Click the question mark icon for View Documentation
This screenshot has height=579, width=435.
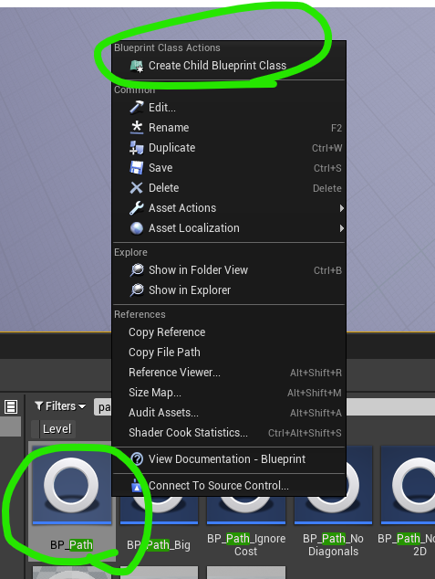pos(137,459)
